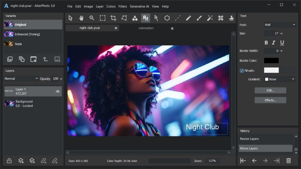Expand the Gradient dropdown set to None
Screen dimensions: 301x169
[280, 79]
